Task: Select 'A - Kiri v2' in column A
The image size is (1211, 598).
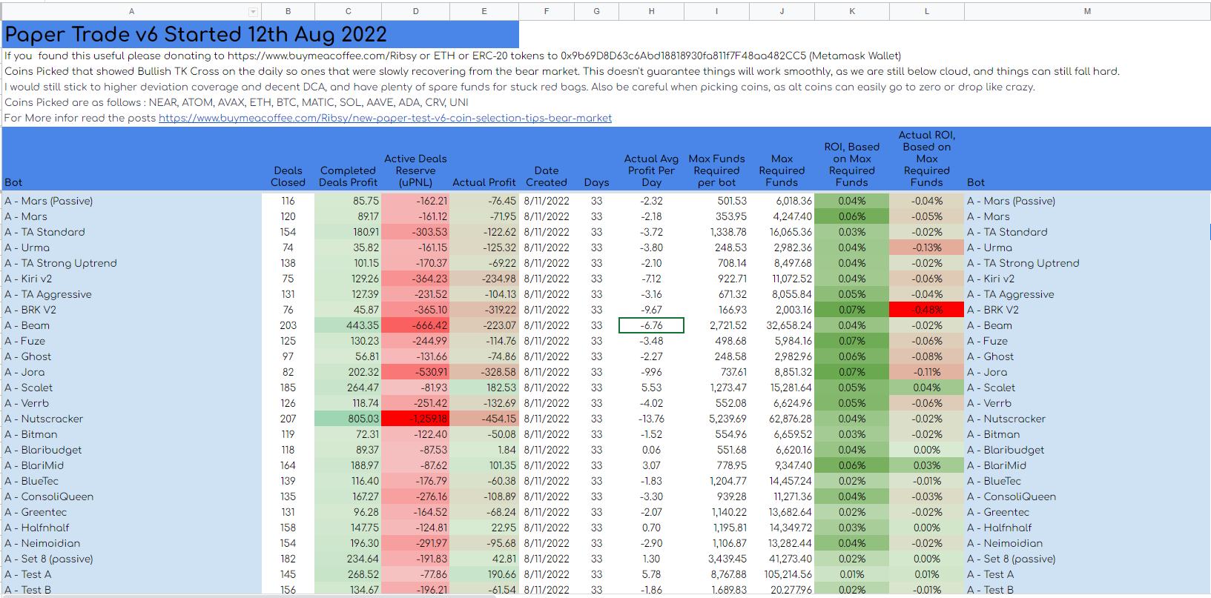Action: tap(132, 279)
